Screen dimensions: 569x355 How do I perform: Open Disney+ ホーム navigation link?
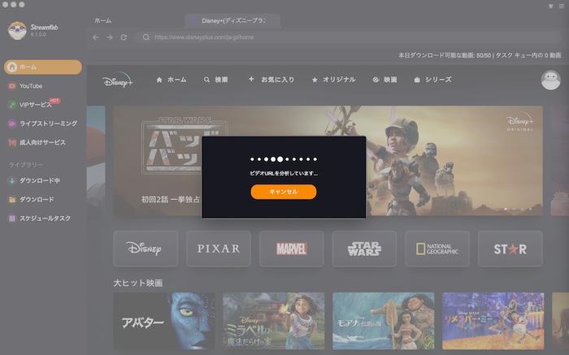coord(172,80)
